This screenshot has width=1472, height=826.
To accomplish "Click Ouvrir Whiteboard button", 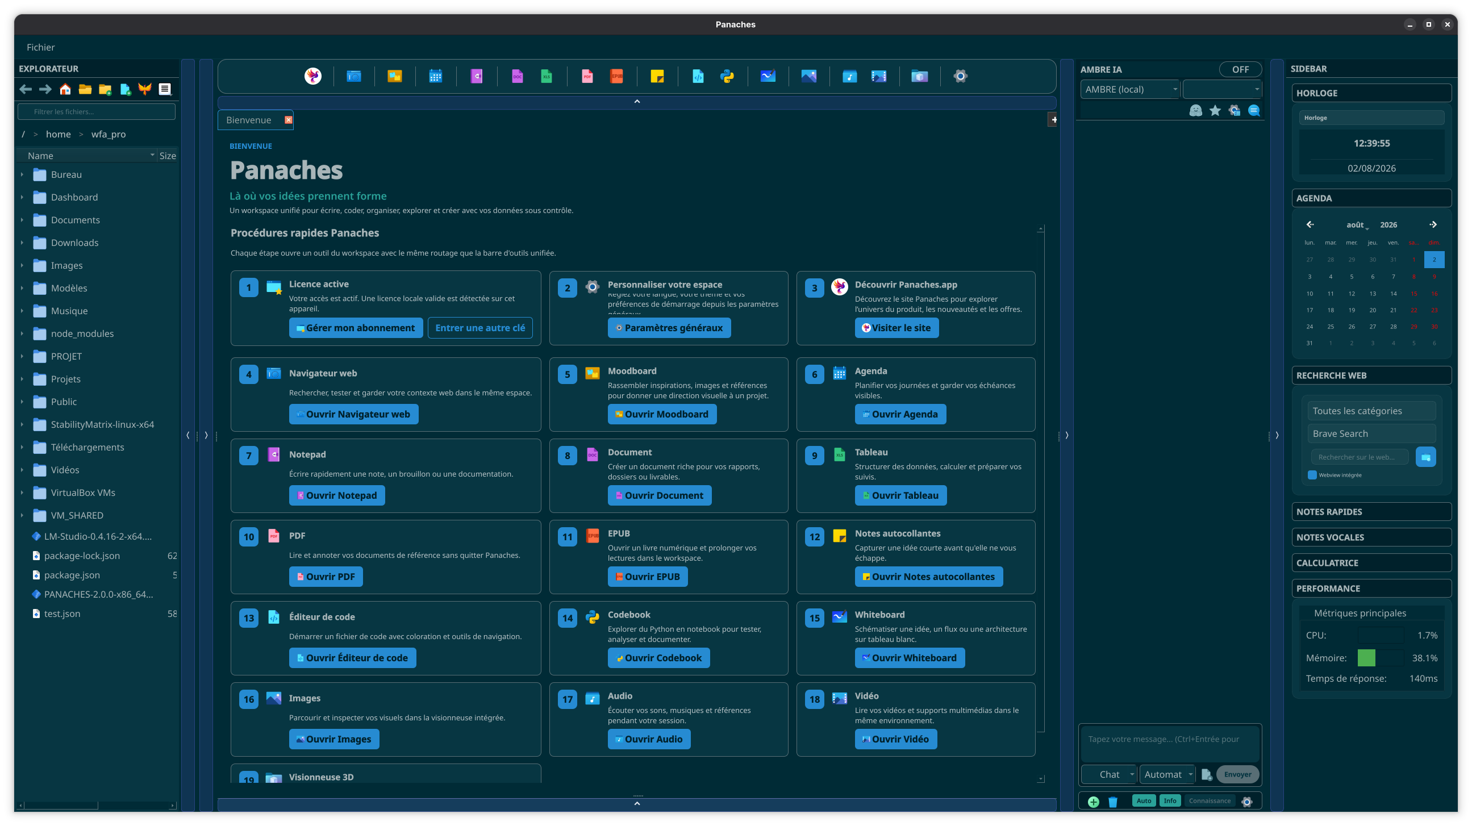I will tap(910, 658).
